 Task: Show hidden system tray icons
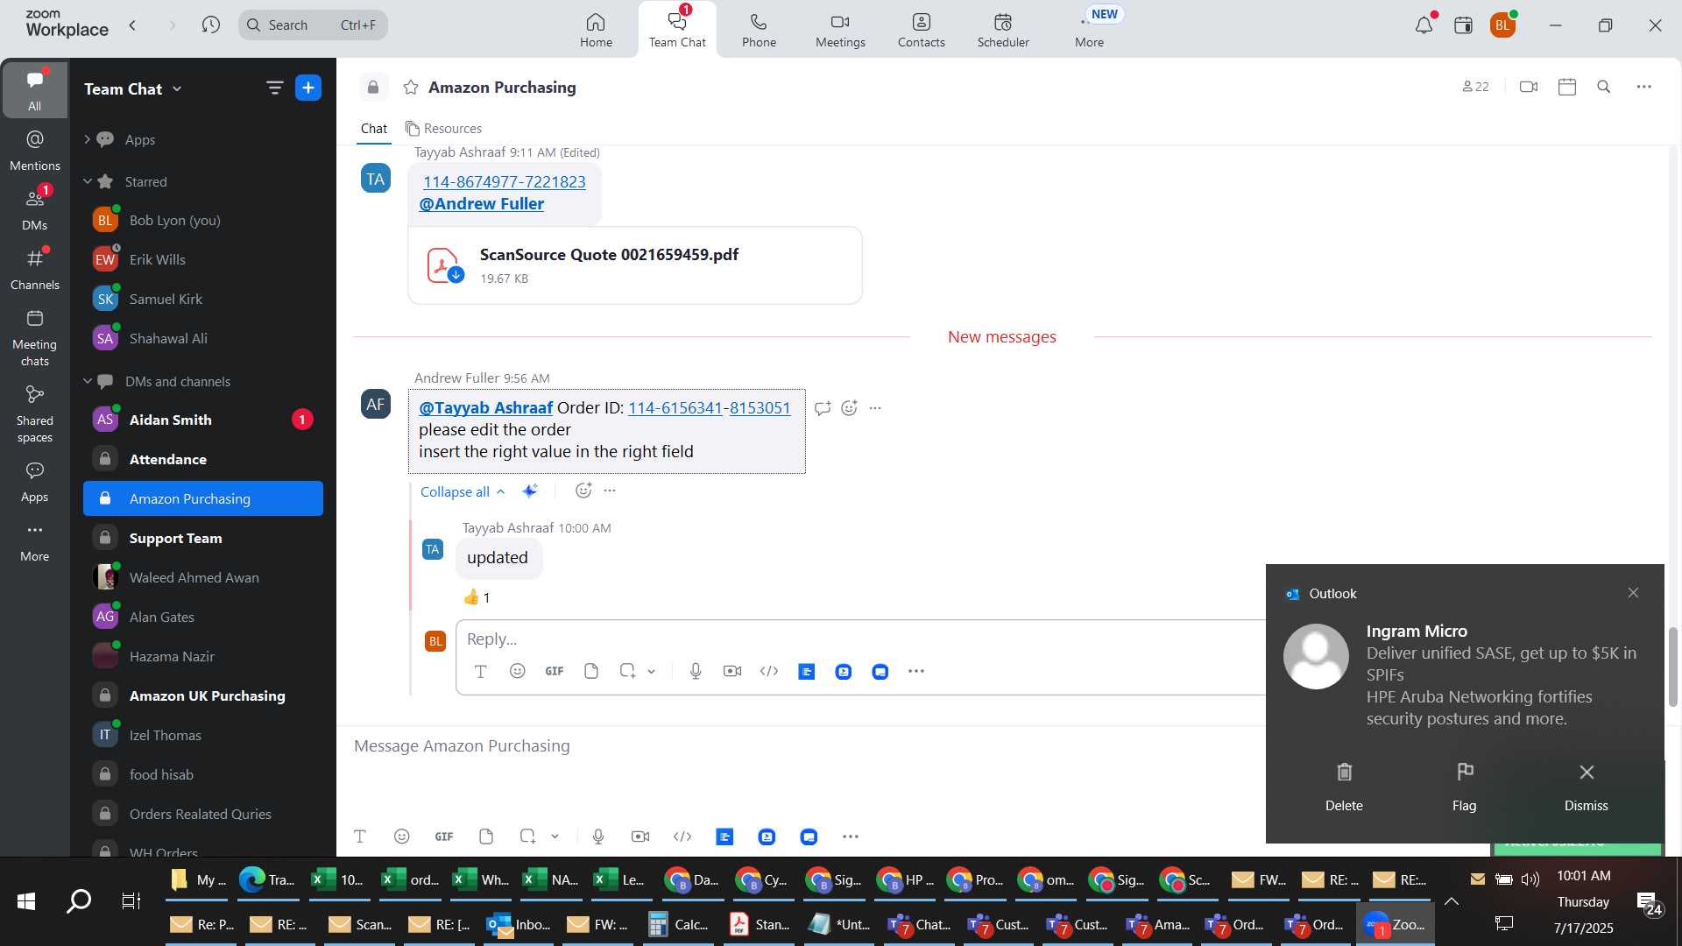coord(1451,901)
